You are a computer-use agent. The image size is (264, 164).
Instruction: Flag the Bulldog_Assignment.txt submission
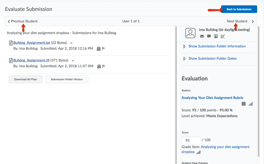(x=103, y=48)
